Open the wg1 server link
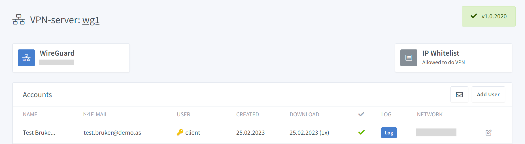 (91, 20)
